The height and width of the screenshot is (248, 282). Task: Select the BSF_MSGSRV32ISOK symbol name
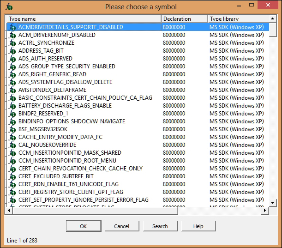43,129
